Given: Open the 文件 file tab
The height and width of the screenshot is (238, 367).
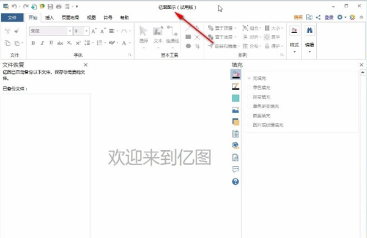Looking at the screenshot, I should coord(12,18).
